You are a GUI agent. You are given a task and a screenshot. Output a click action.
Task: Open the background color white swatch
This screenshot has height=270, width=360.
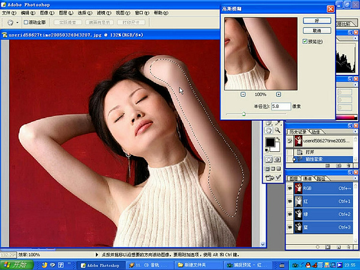[x=277, y=148]
